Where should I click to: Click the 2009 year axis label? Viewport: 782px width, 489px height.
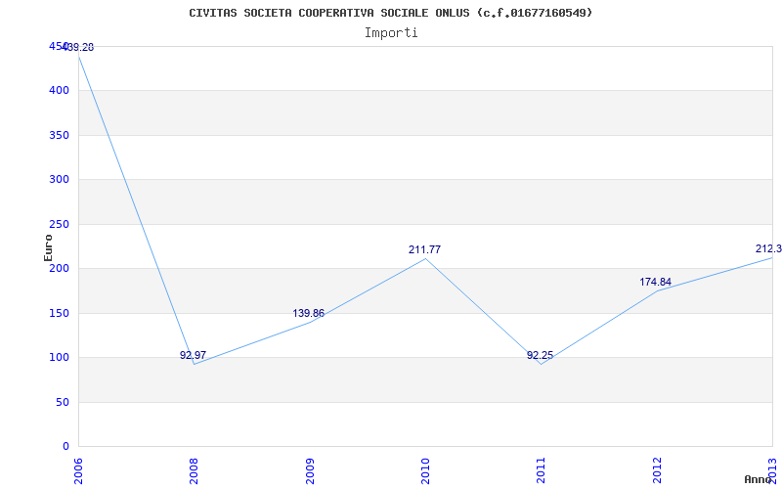[x=310, y=470]
